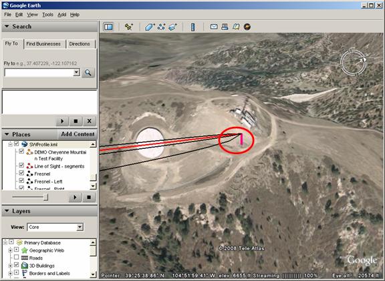
Task: Collapse the Layers panel triangle
Action: click(x=7, y=211)
